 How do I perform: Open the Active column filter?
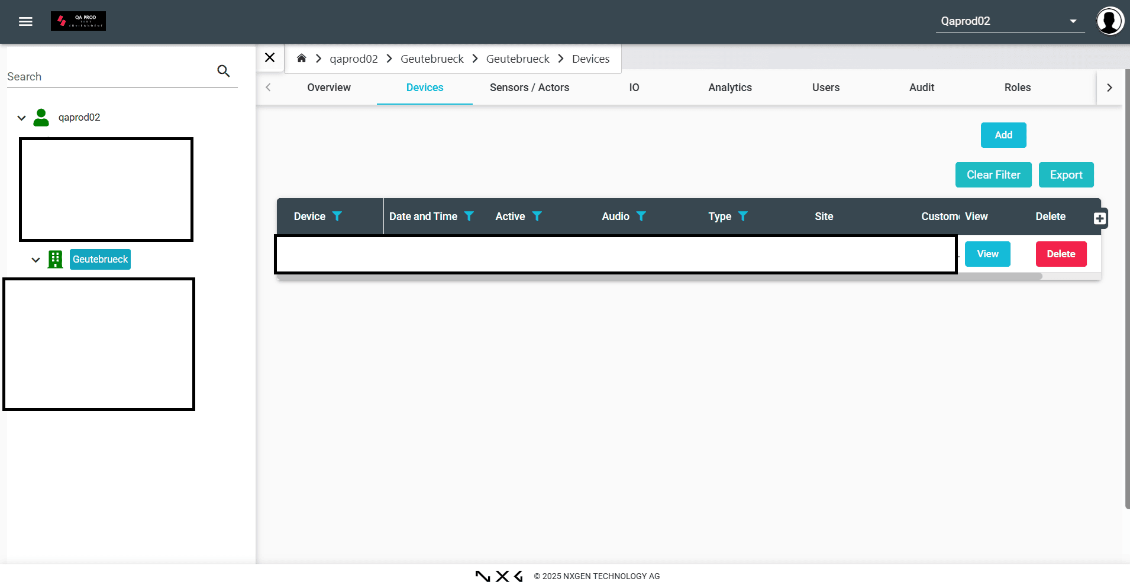click(537, 216)
